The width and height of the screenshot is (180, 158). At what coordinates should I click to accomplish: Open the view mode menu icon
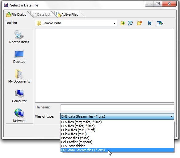pyautogui.click(x=160, y=23)
